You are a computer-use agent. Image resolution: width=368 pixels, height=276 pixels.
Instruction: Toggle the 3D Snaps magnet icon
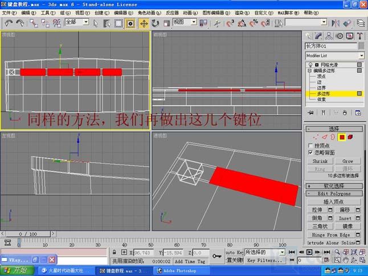click(230, 23)
